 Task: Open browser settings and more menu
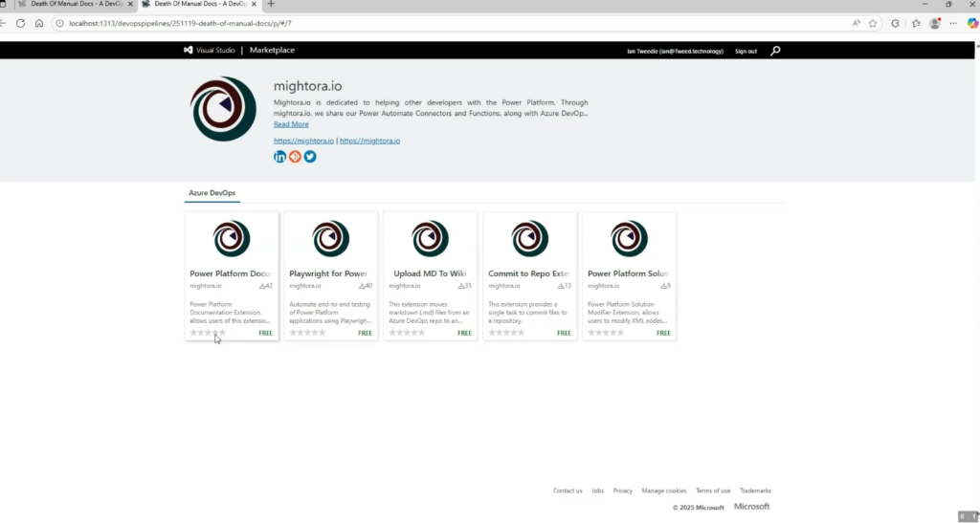[x=953, y=23]
